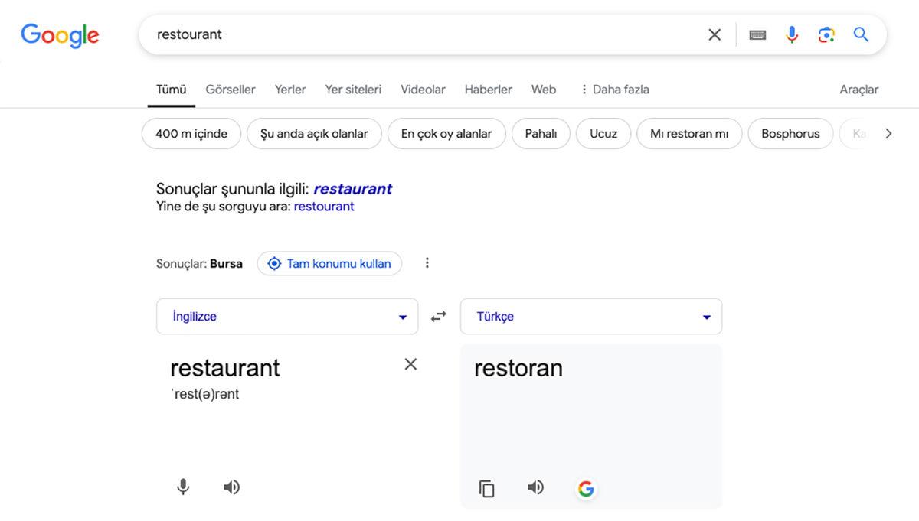The width and height of the screenshot is (919, 521).
Task: Open the on-screen keyboard icon
Action: click(757, 34)
